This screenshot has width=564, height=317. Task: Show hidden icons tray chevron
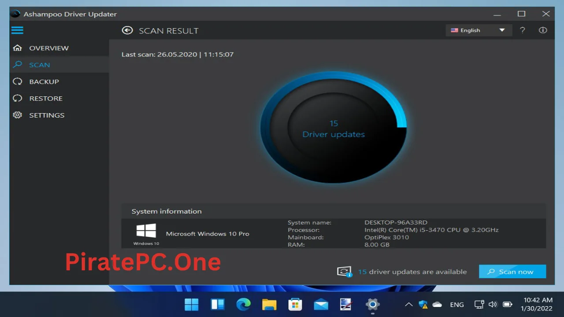tap(408, 304)
